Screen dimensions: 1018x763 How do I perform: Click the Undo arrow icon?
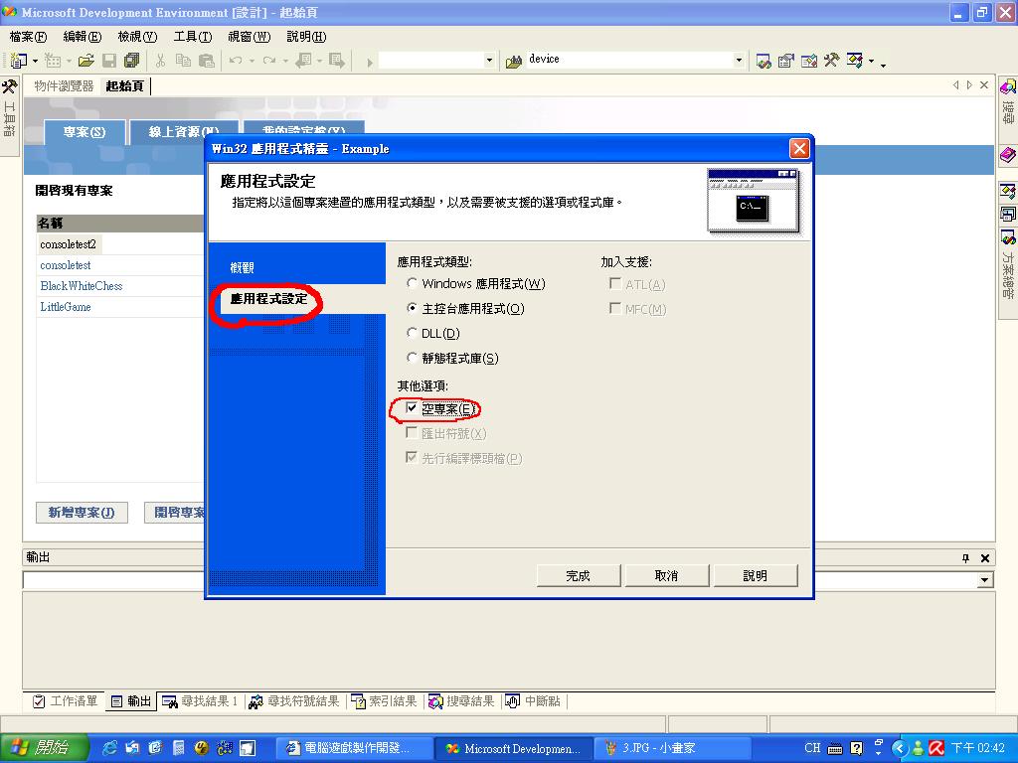pos(235,61)
